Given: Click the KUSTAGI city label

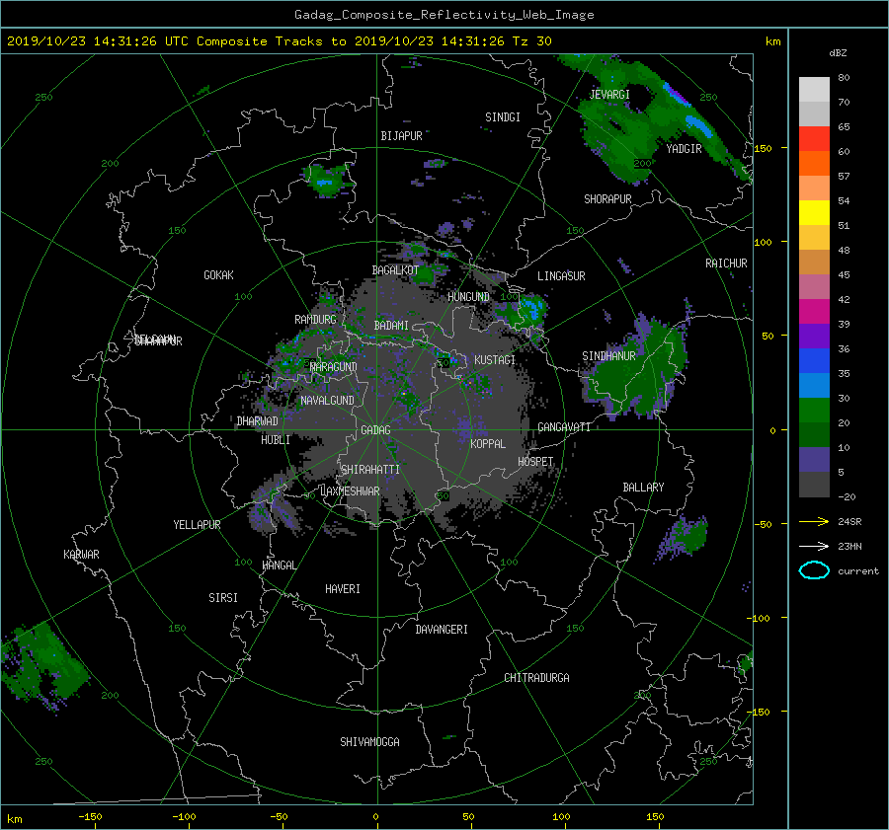Looking at the screenshot, I should pyautogui.click(x=495, y=360).
